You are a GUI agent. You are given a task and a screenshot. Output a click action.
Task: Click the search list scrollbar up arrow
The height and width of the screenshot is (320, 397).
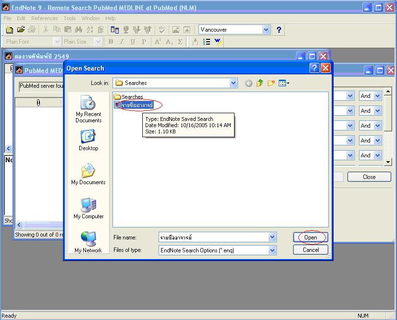388,91
